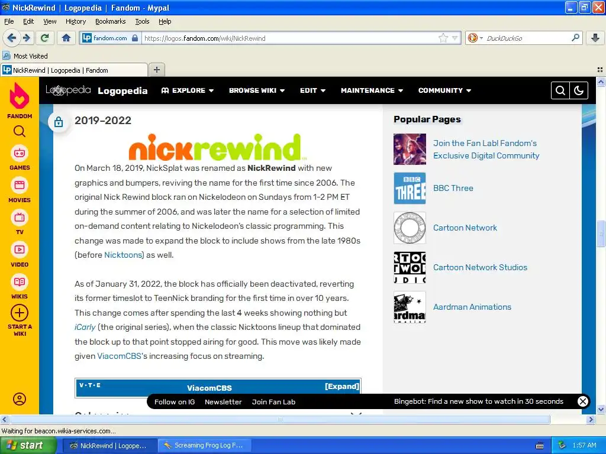606x454 pixels.
Task: Click the search magnifier in the DuckDuckGo box
Action: [575, 38]
